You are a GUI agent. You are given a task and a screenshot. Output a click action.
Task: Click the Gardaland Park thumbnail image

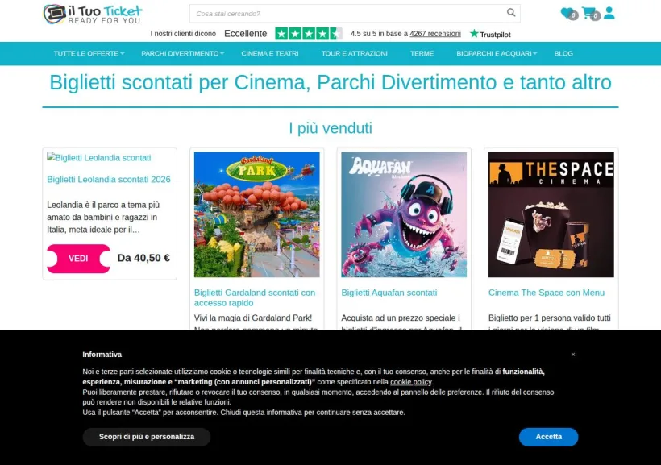click(x=256, y=214)
